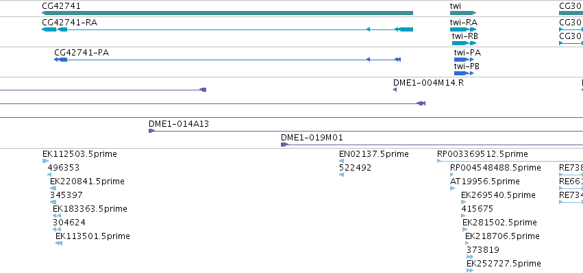Click the EK220841.5prime label
This screenshot has width=583, height=274.
87,182
